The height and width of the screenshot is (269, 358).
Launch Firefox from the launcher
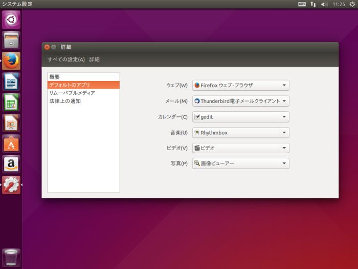(11, 61)
